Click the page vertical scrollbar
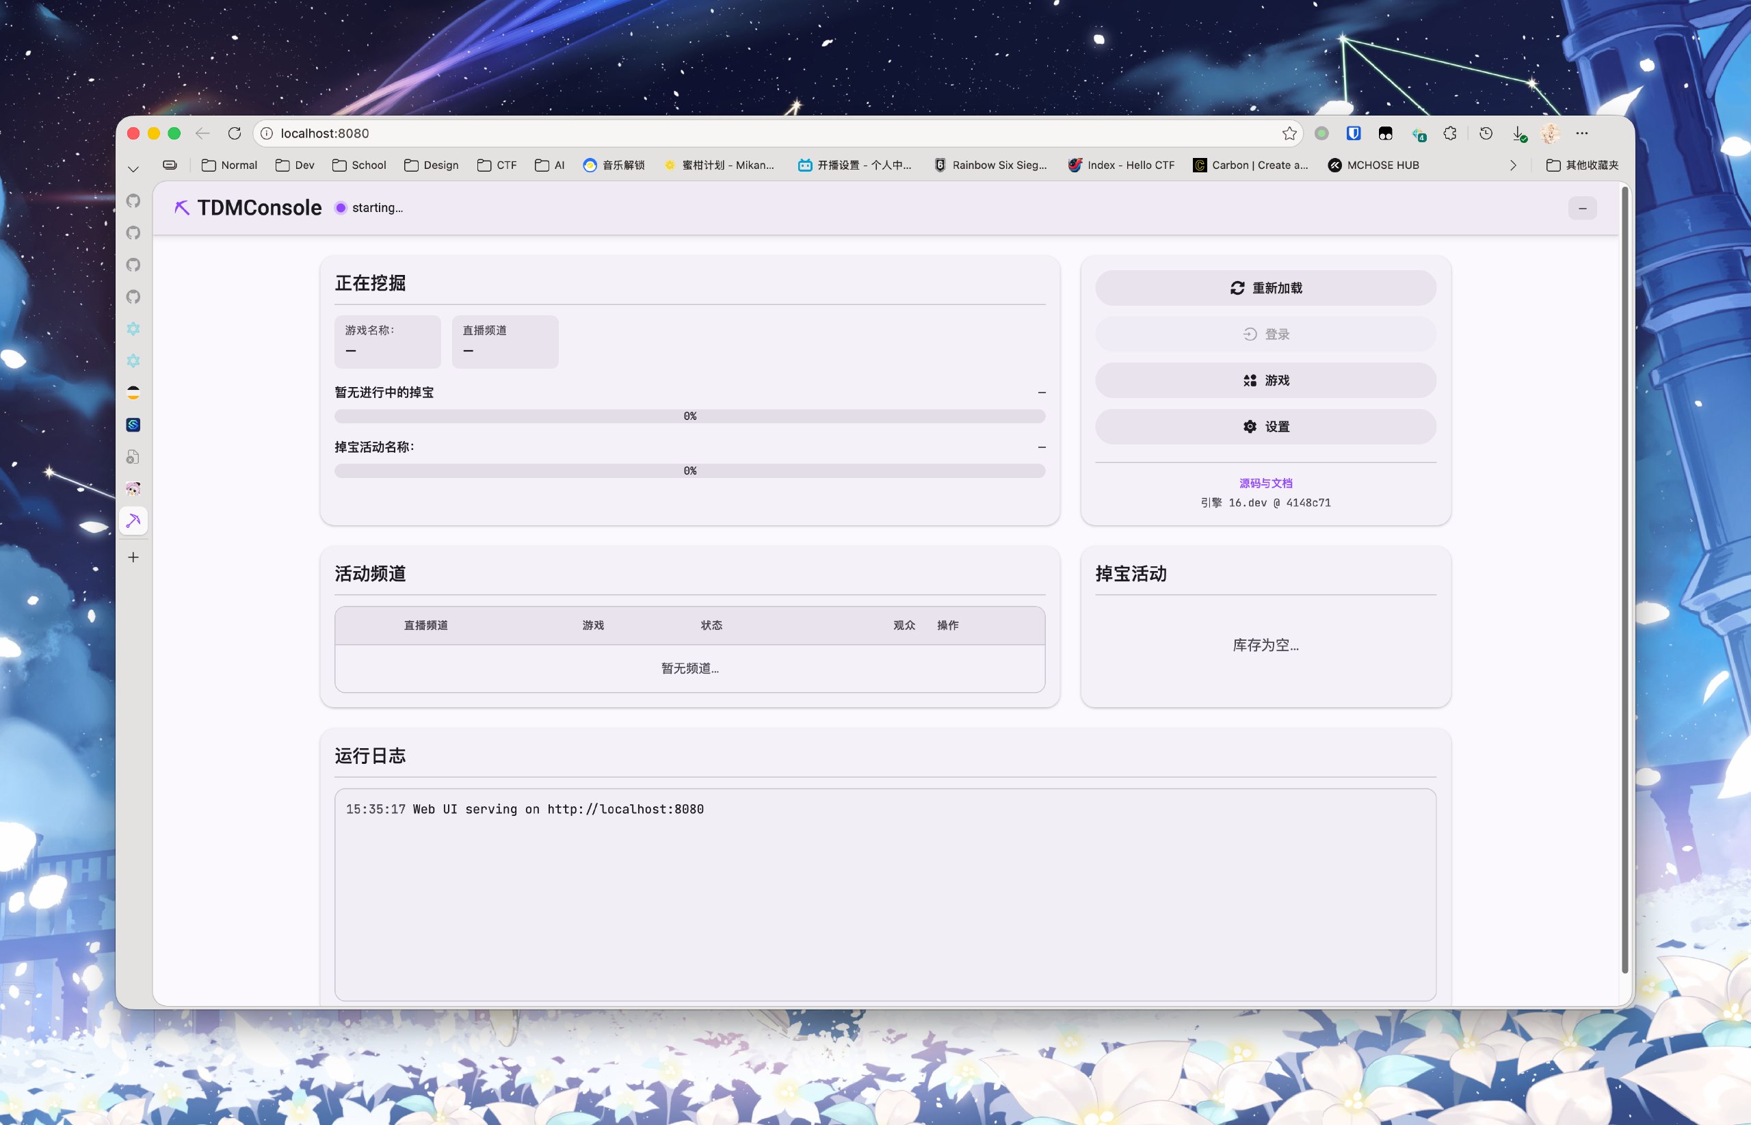 [x=1625, y=580]
